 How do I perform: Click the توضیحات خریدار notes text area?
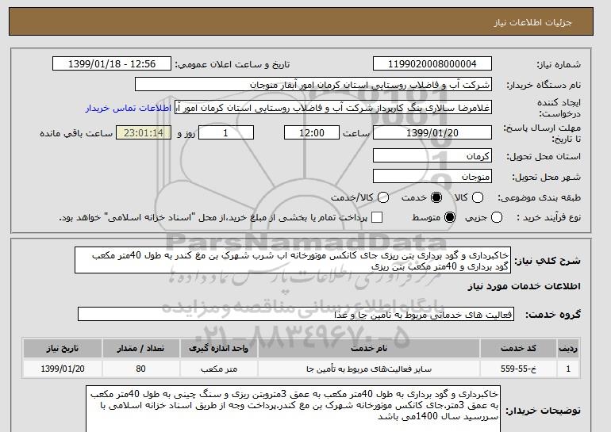[293, 409]
